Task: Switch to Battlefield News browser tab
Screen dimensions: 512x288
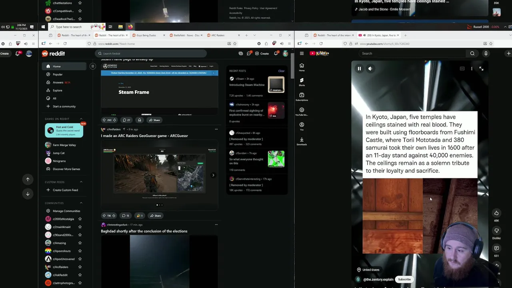Action: point(186,35)
